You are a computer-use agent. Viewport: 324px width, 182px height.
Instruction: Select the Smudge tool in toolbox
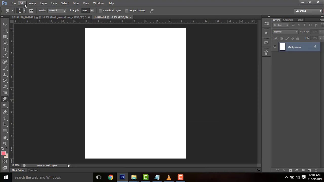point(5,99)
